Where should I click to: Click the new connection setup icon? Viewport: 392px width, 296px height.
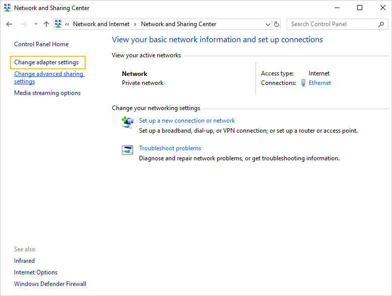[127, 122]
